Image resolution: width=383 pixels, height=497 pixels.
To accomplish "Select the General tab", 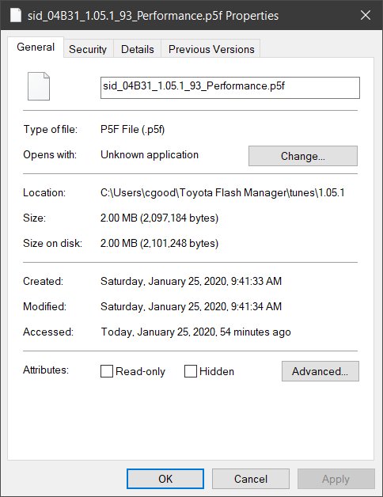I will [36, 47].
